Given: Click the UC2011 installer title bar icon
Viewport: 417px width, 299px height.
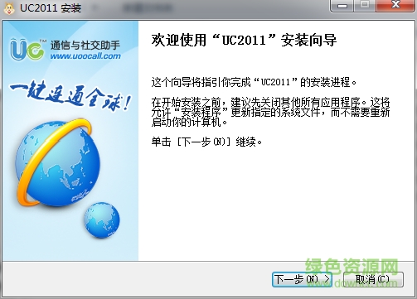Looking at the screenshot, I should click(x=9, y=8).
